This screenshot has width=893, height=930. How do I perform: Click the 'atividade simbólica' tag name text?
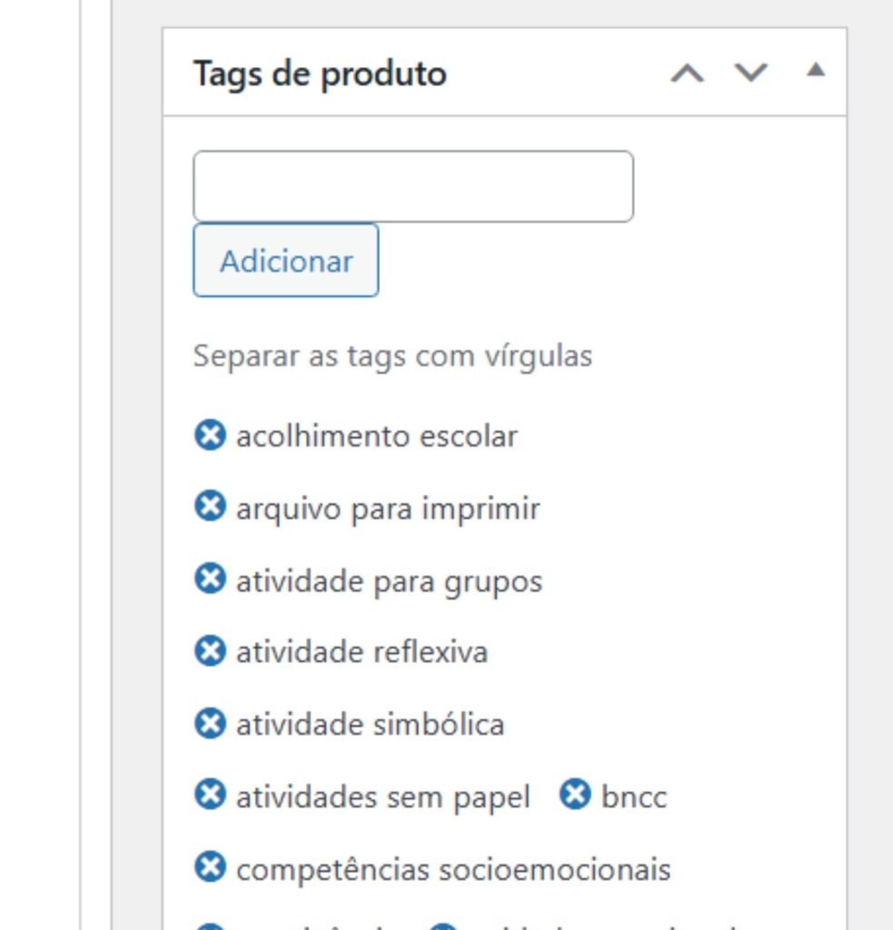370,725
